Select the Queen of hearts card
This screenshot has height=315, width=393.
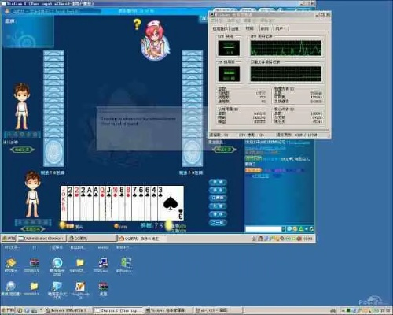102,203
